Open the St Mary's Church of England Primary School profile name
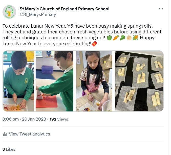This screenshot has height=155, width=171. click(65, 9)
